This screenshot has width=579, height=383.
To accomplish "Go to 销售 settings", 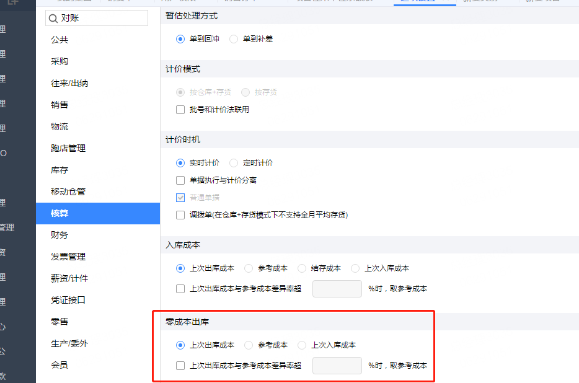I will tap(98, 105).
